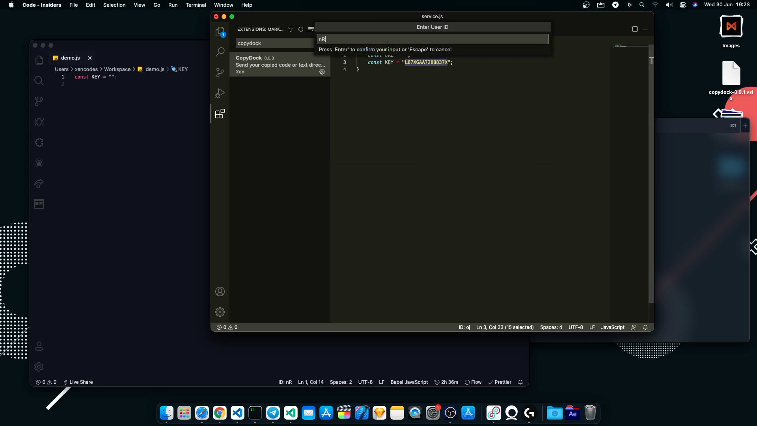Click the CopyDock extension entry
This screenshot has height=426, width=757.
coord(280,65)
